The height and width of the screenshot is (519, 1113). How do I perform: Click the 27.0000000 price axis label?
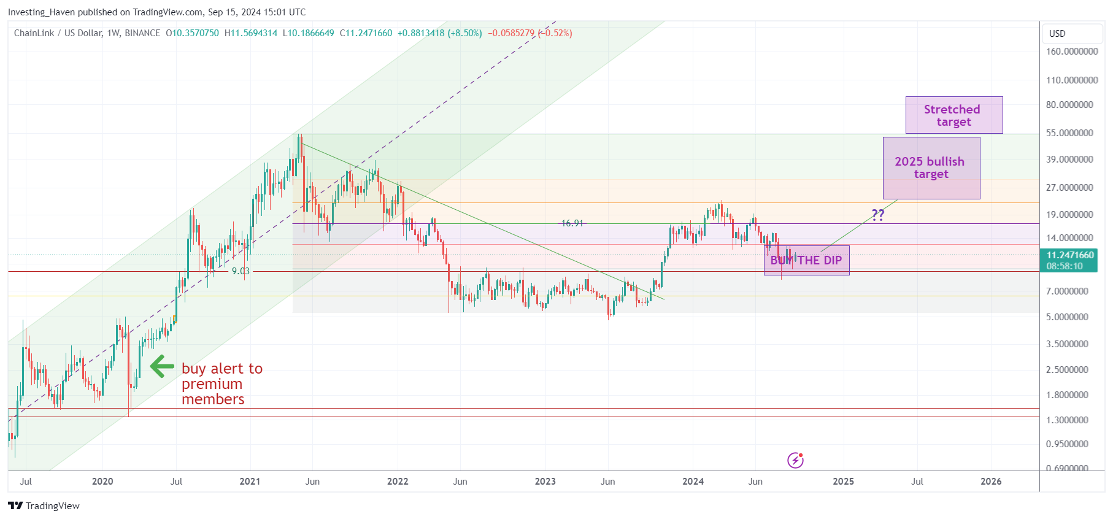tap(1069, 188)
